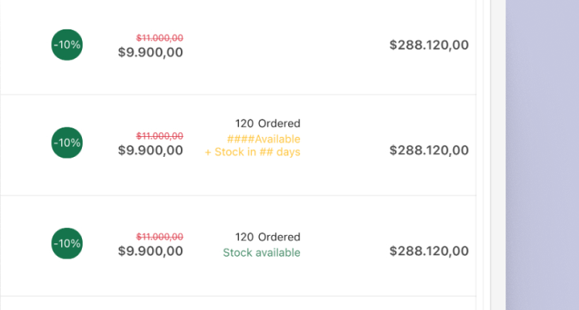Viewport: 579px width, 310px height.
Task: Click 120 Ordered above the ####Available text
Action: pyautogui.click(x=267, y=123)
